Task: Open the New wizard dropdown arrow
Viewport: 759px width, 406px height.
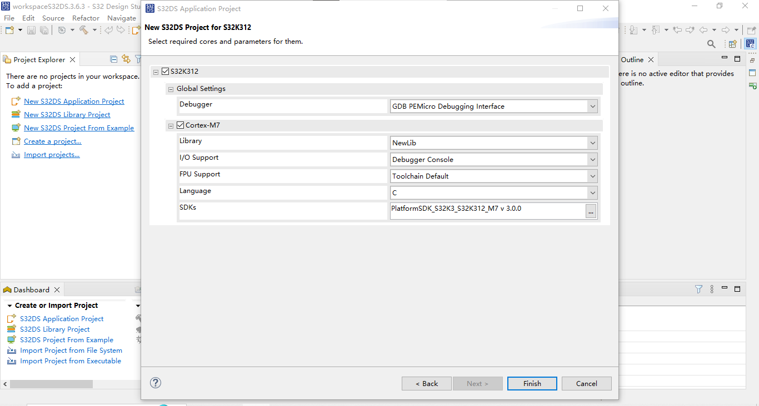Action: click(20, 30)
